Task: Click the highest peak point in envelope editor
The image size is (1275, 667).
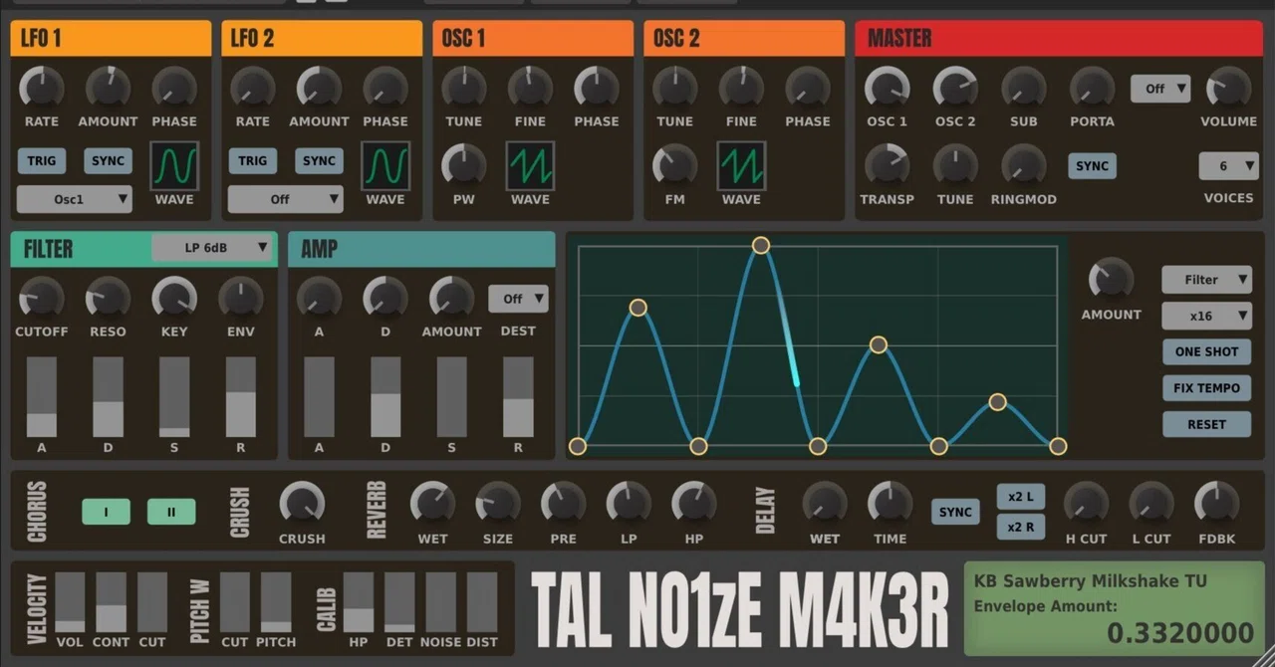Action: pyautogui.click(x=761, y=245)
